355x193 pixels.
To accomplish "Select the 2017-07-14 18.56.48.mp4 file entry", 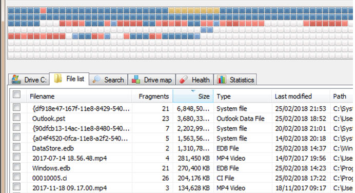I will click(x=181, y=158).
